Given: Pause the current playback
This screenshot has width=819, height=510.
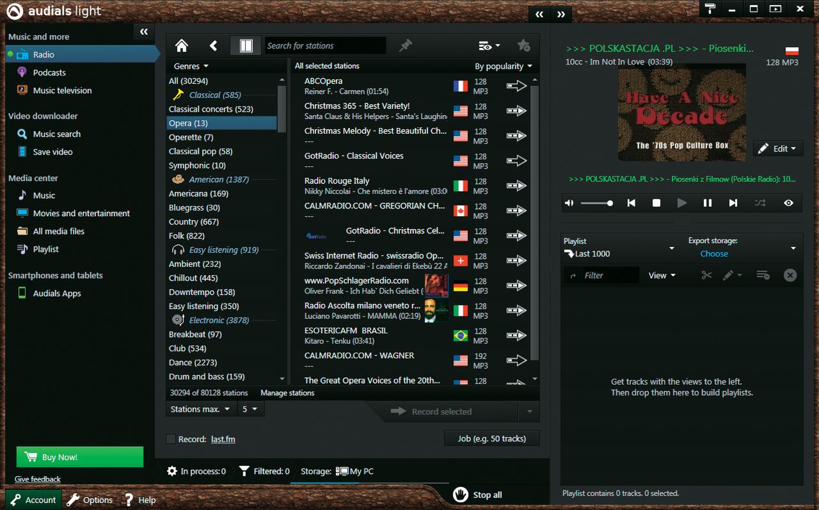Looking at the screenshot, I should [708, 203].
